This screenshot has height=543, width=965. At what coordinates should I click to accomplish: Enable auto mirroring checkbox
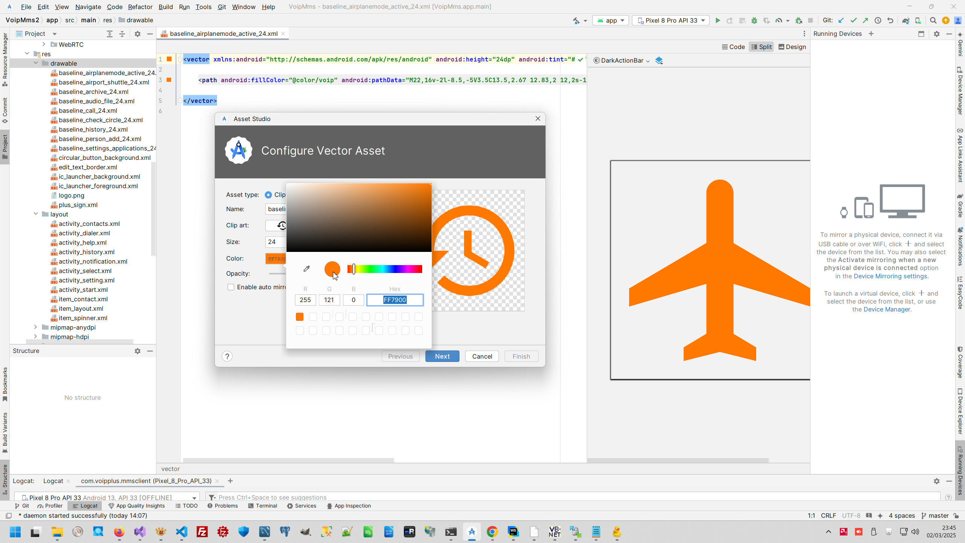(x=231, y=287)
